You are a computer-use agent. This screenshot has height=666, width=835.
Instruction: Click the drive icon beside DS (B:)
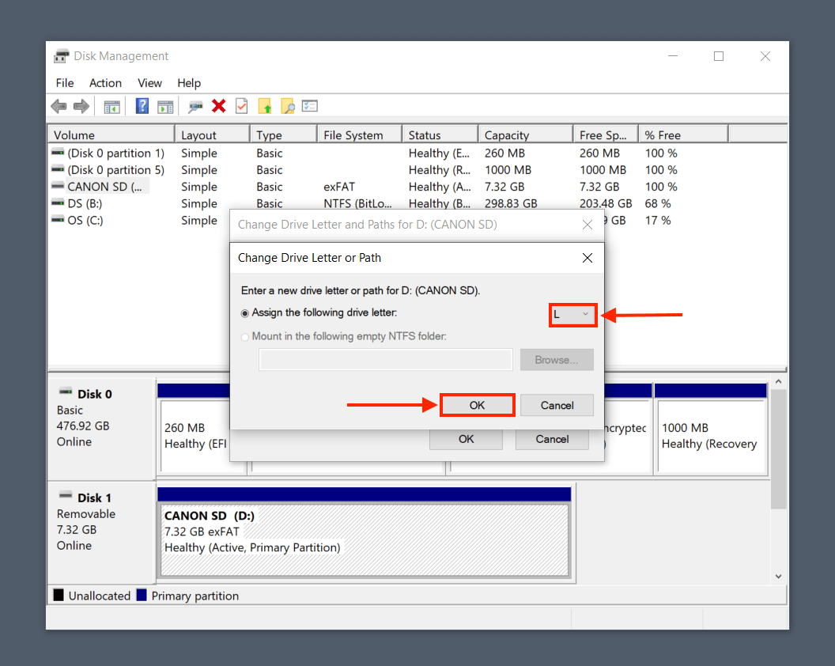pos(58,203)
